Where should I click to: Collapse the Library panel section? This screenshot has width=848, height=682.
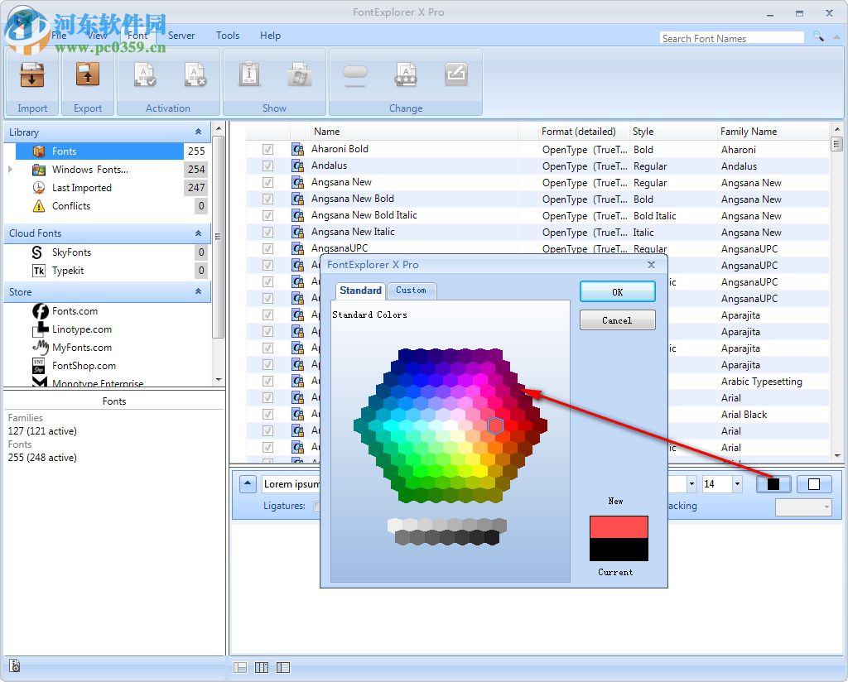198,132
